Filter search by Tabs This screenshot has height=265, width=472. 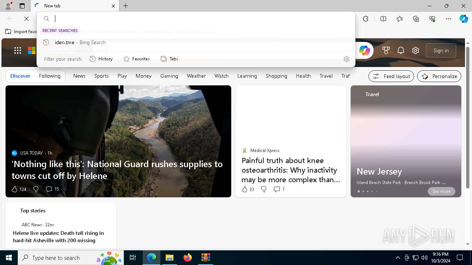pyautogui.click(x=169, y=59)
